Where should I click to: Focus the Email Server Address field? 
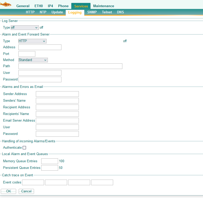pyautogui.click(x=57, y=121)
